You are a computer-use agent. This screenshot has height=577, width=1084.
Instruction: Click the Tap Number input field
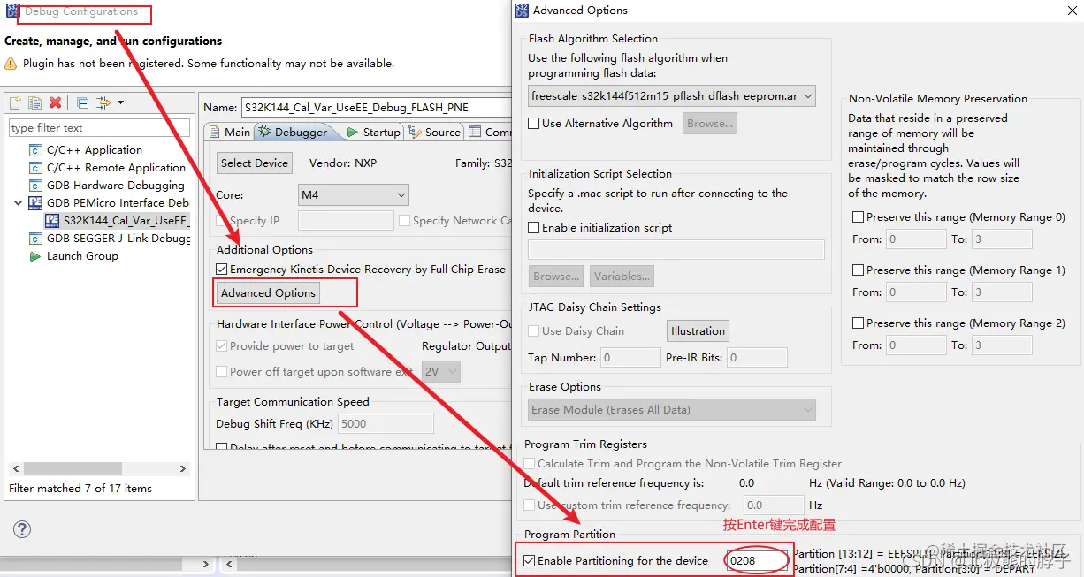pyautogui.click(x=630, y=358)
